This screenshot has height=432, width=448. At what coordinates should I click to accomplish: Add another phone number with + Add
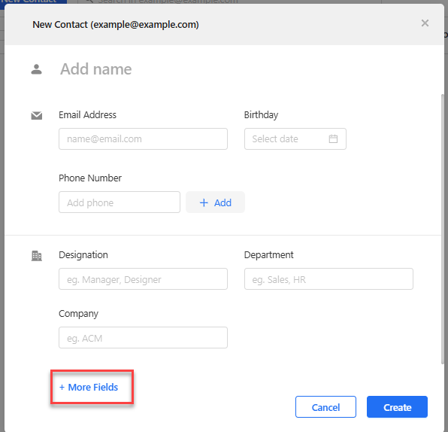(215, 202)
